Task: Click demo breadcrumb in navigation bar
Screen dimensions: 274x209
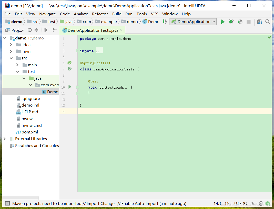Action: pyautogui.click(x=14, y=22)
